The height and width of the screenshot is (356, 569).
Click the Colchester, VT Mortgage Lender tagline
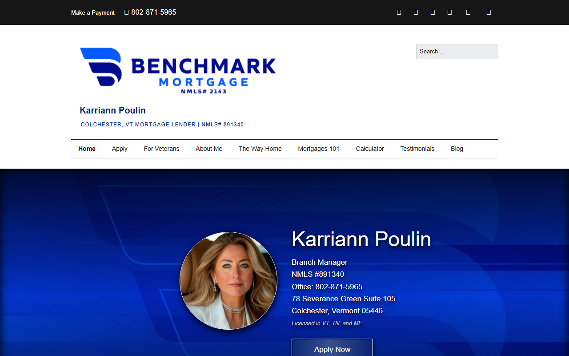[162, 125]
